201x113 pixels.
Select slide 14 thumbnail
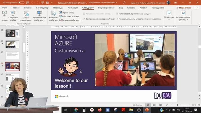[x=13, y=67]
